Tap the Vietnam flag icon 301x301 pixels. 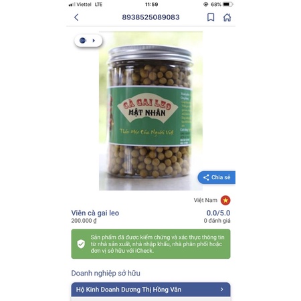click(225, 200)
